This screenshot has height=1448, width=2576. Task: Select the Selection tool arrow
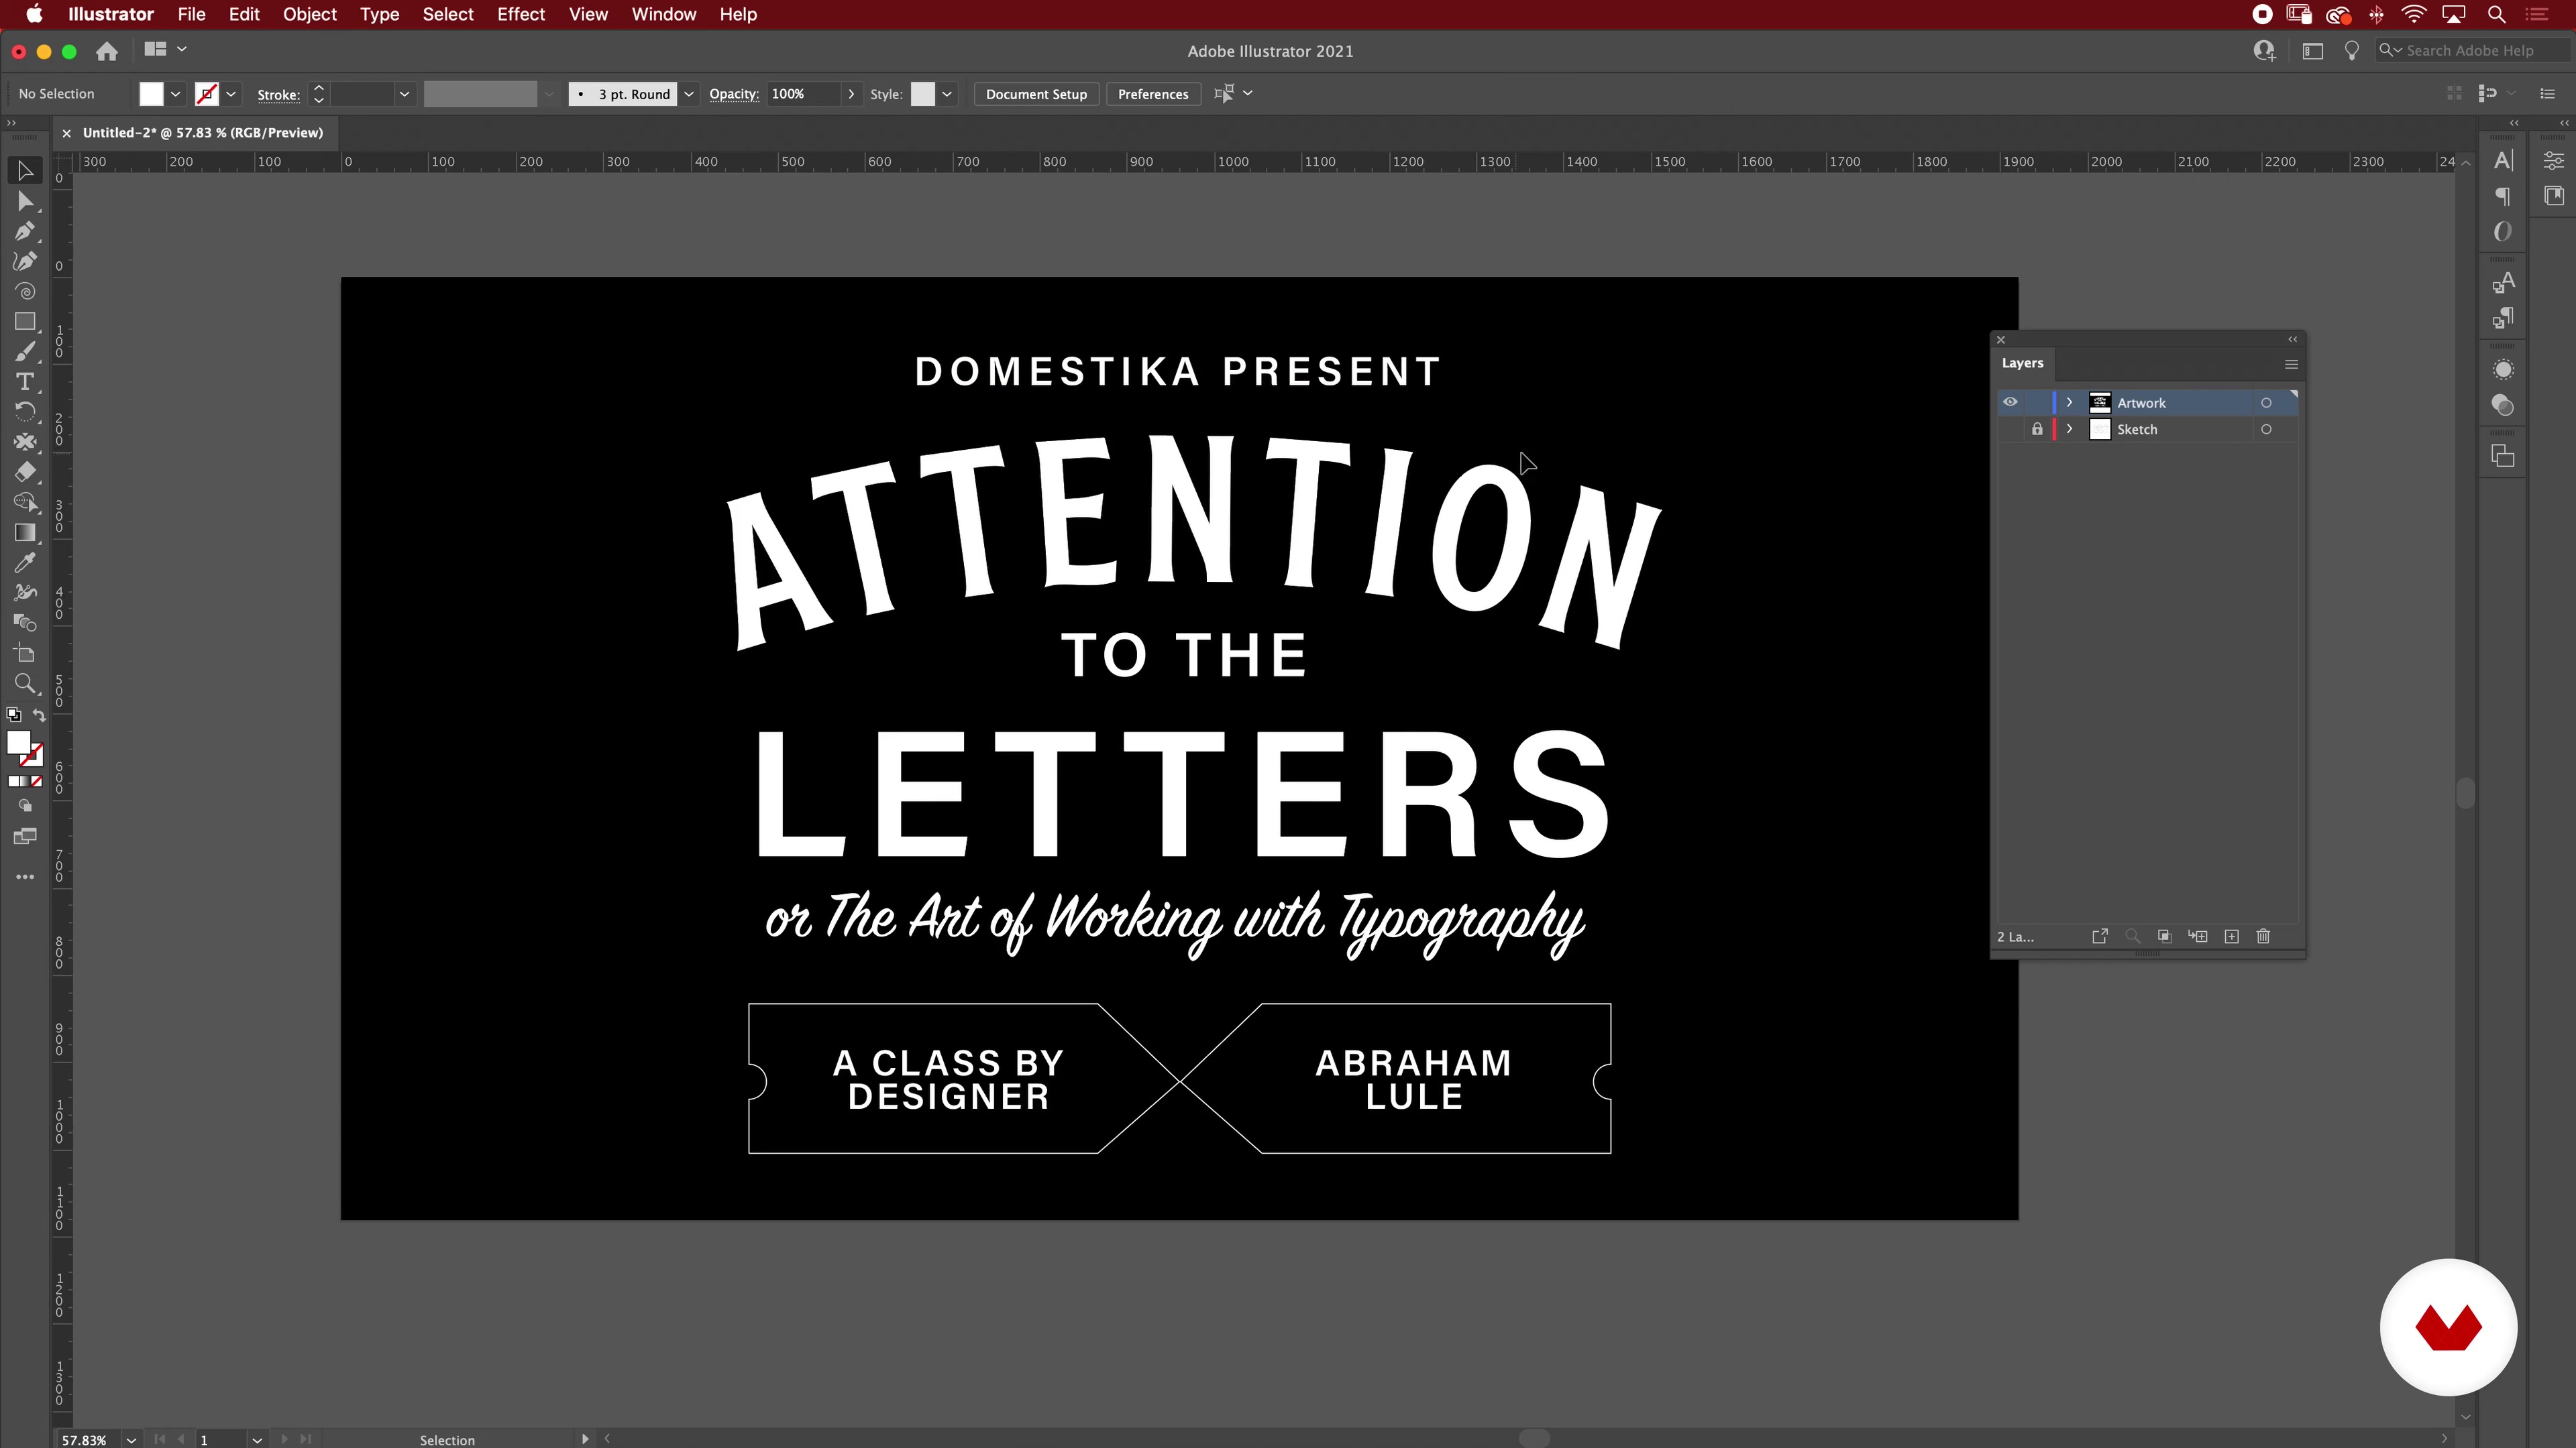click(25, 171)
